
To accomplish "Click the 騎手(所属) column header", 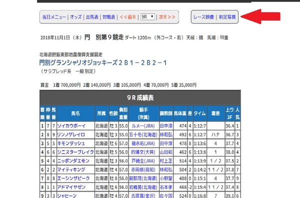I will click(143, 113).
